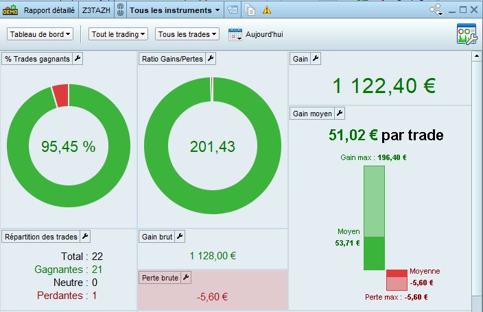The image size is (483, 312).
Task: Click the Gagnantes : 21 row
Action: click(x=69, y=270)
